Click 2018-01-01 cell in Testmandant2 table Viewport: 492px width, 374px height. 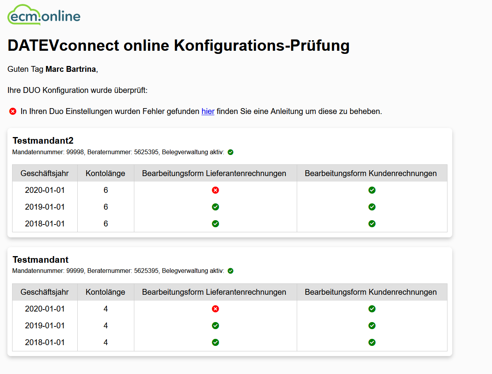point(45,224)
